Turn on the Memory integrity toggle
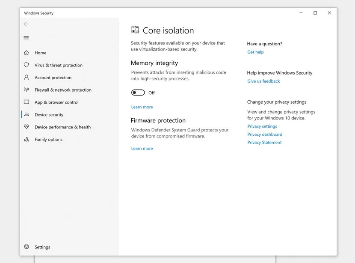This screenshot has width=355, height=263. [138, 93]
